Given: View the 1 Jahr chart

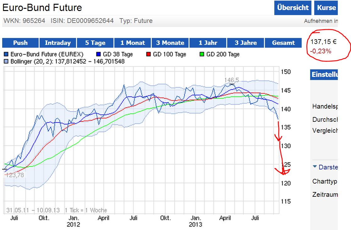Looking at the screenshot, I should pos(207,43).
